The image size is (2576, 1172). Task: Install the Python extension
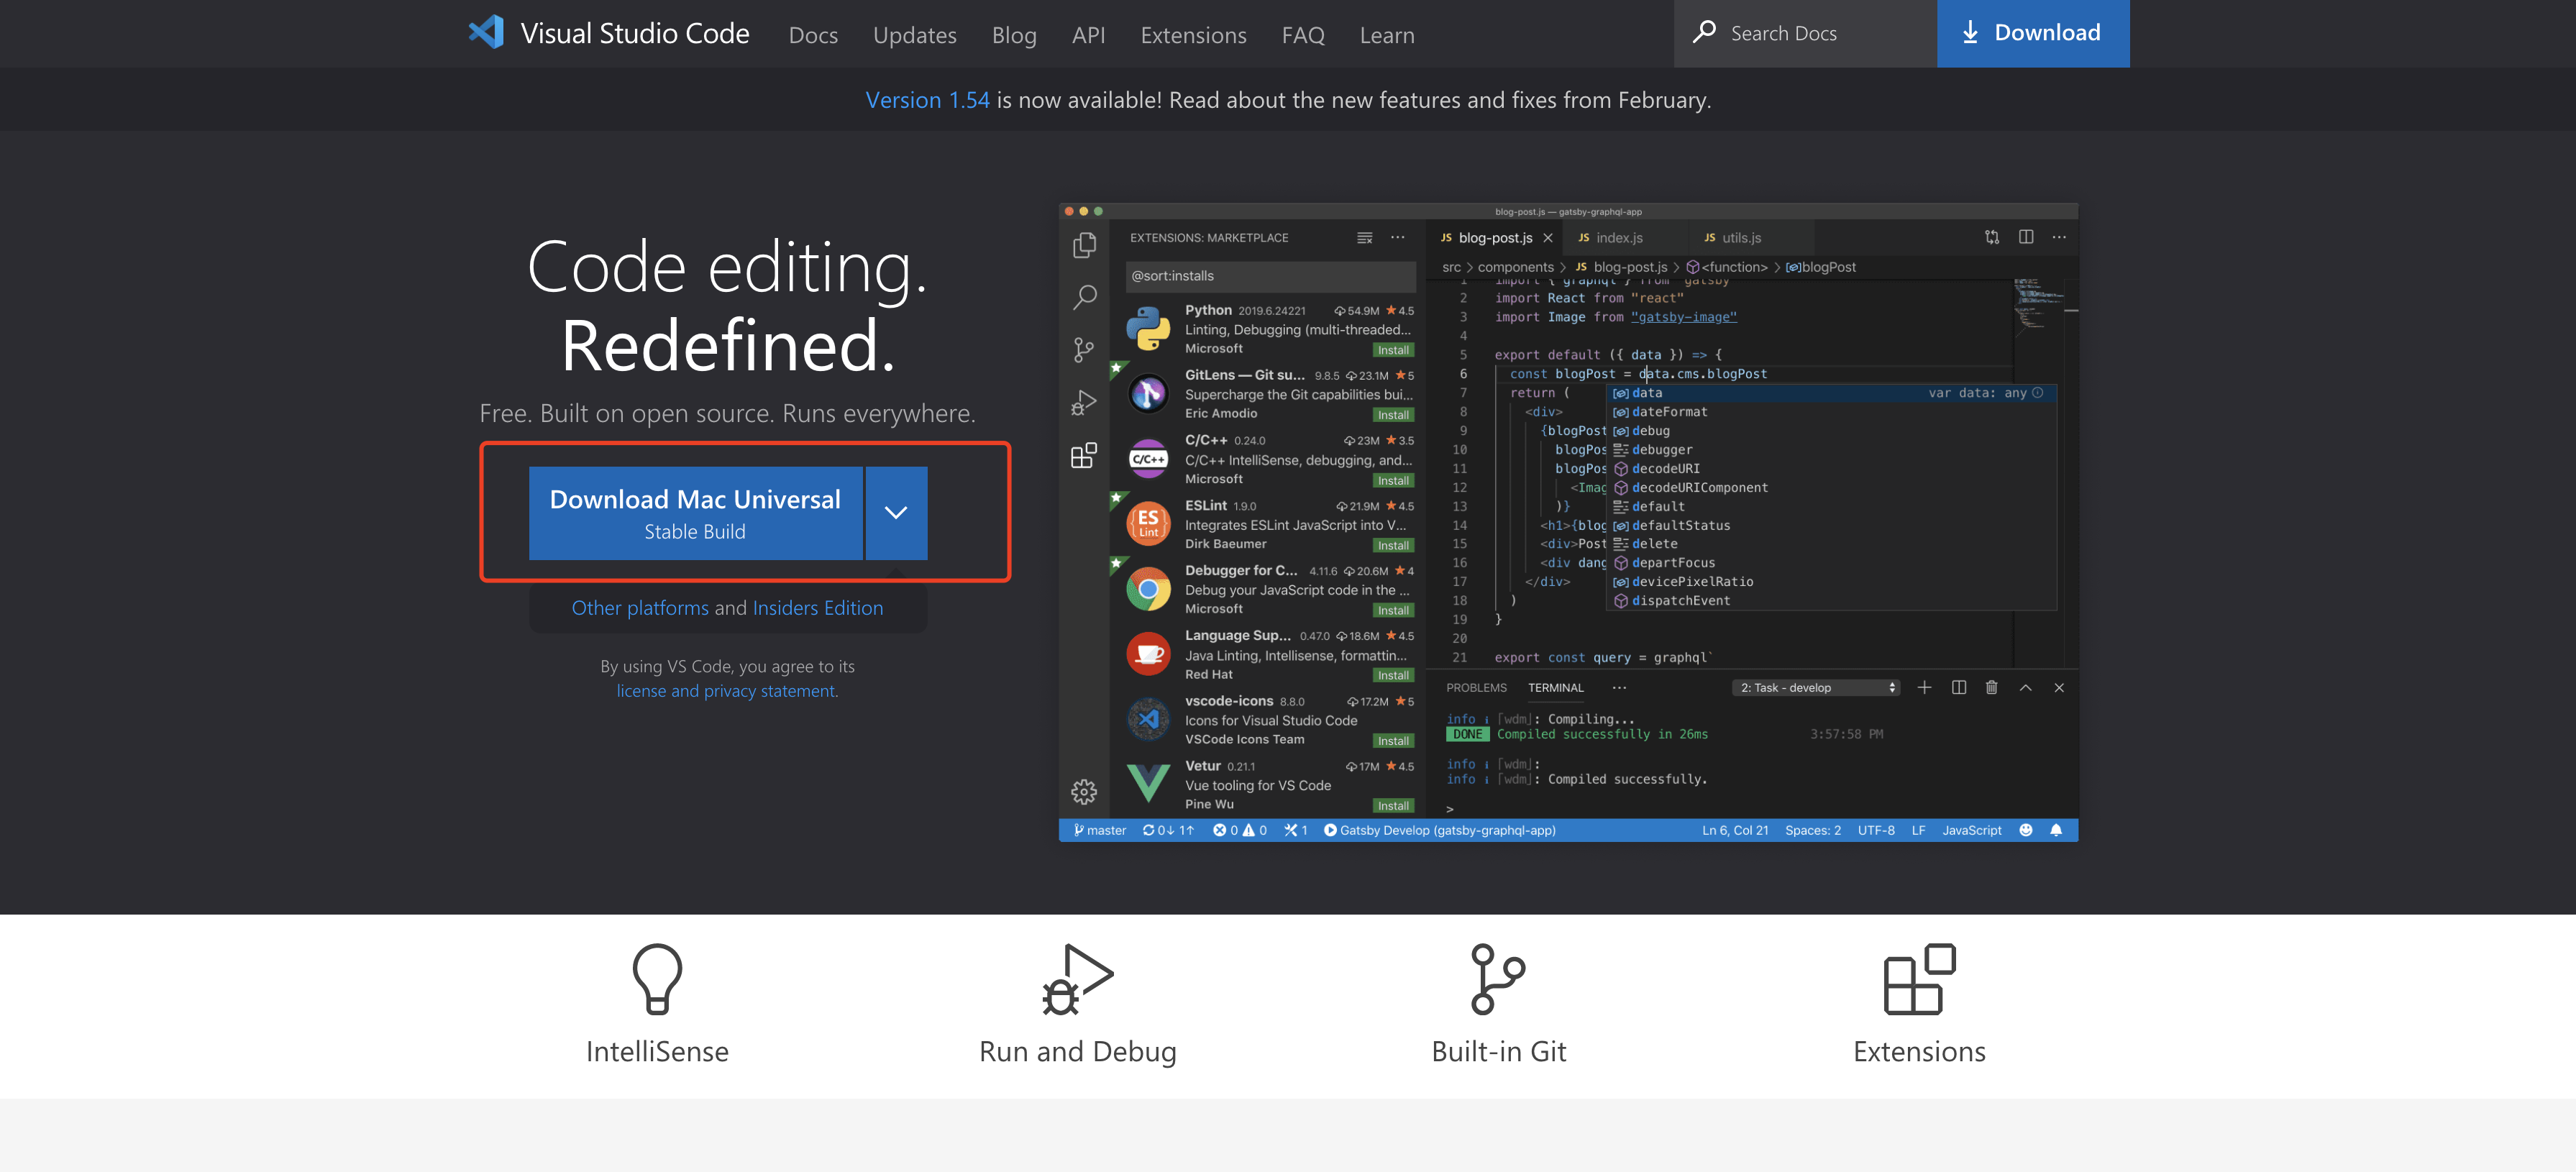(1393, 350)
